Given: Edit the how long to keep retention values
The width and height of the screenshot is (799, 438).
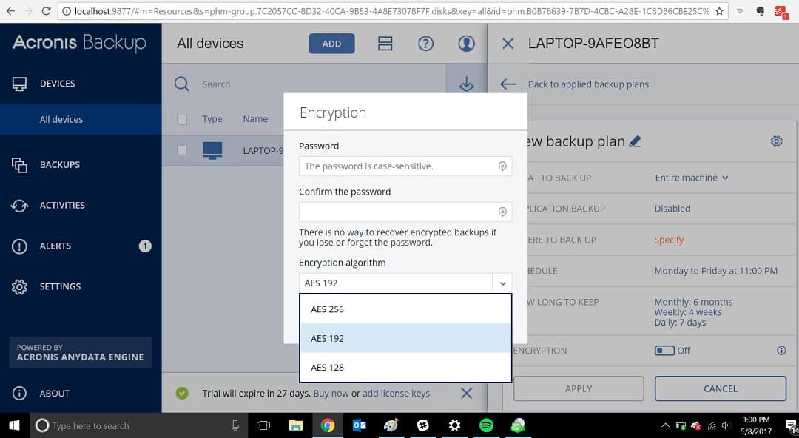Looking at the screenshot, I should point(693,312).
